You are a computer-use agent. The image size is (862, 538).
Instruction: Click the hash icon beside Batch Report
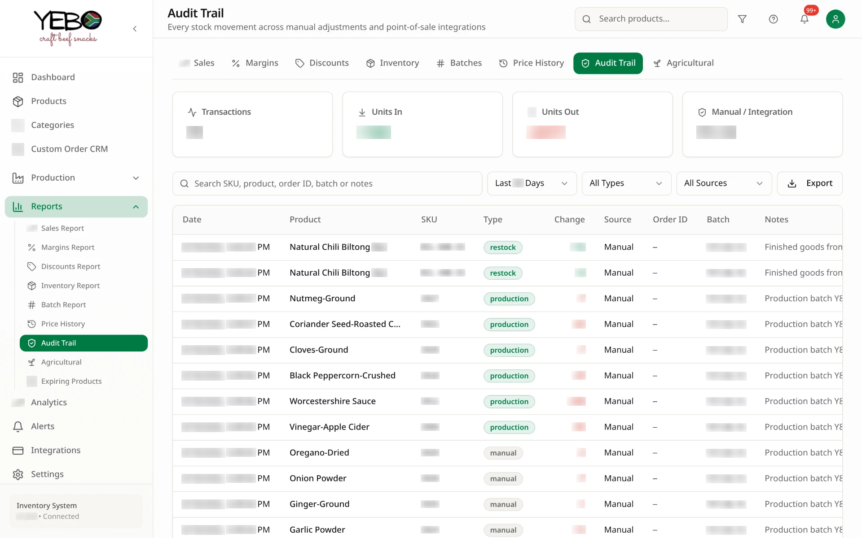pyautogui.click(x=31, y=305)
